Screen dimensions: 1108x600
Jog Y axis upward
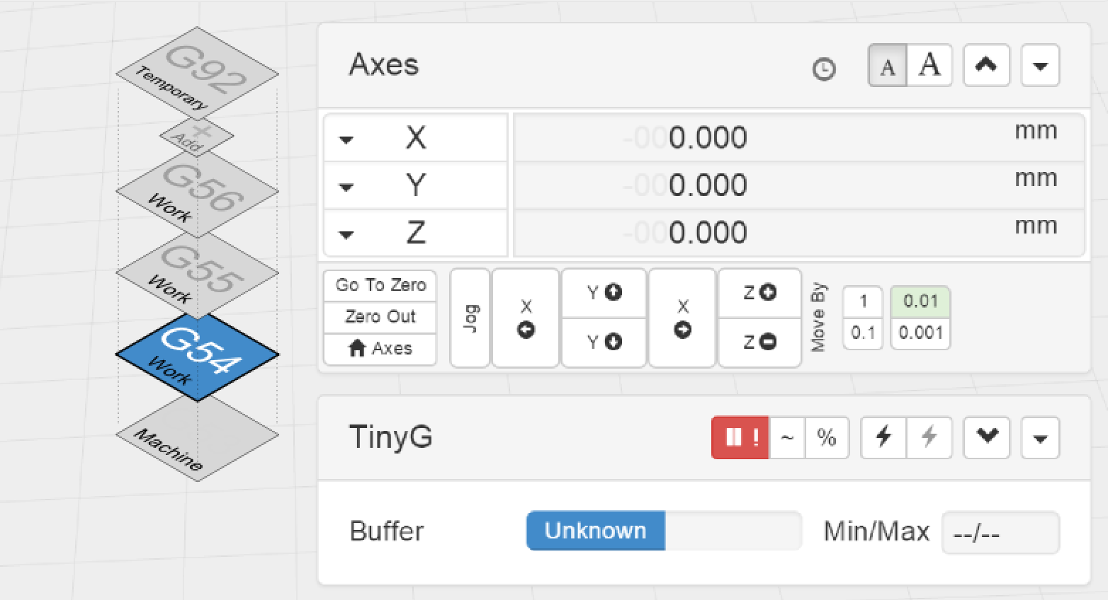point(604,292)
